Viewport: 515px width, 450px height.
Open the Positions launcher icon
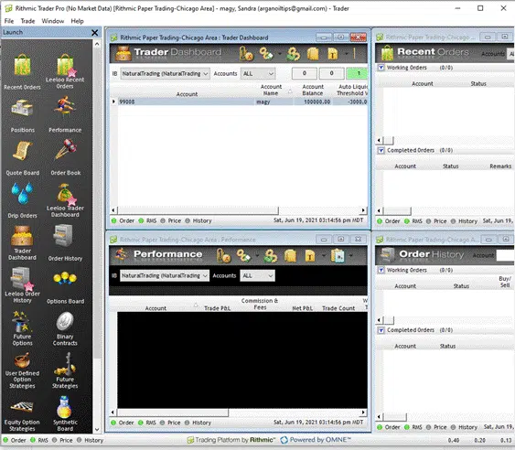[x=22, y=115]
